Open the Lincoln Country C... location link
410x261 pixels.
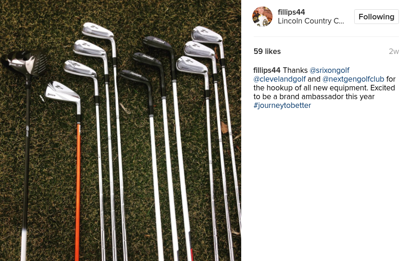311,21
